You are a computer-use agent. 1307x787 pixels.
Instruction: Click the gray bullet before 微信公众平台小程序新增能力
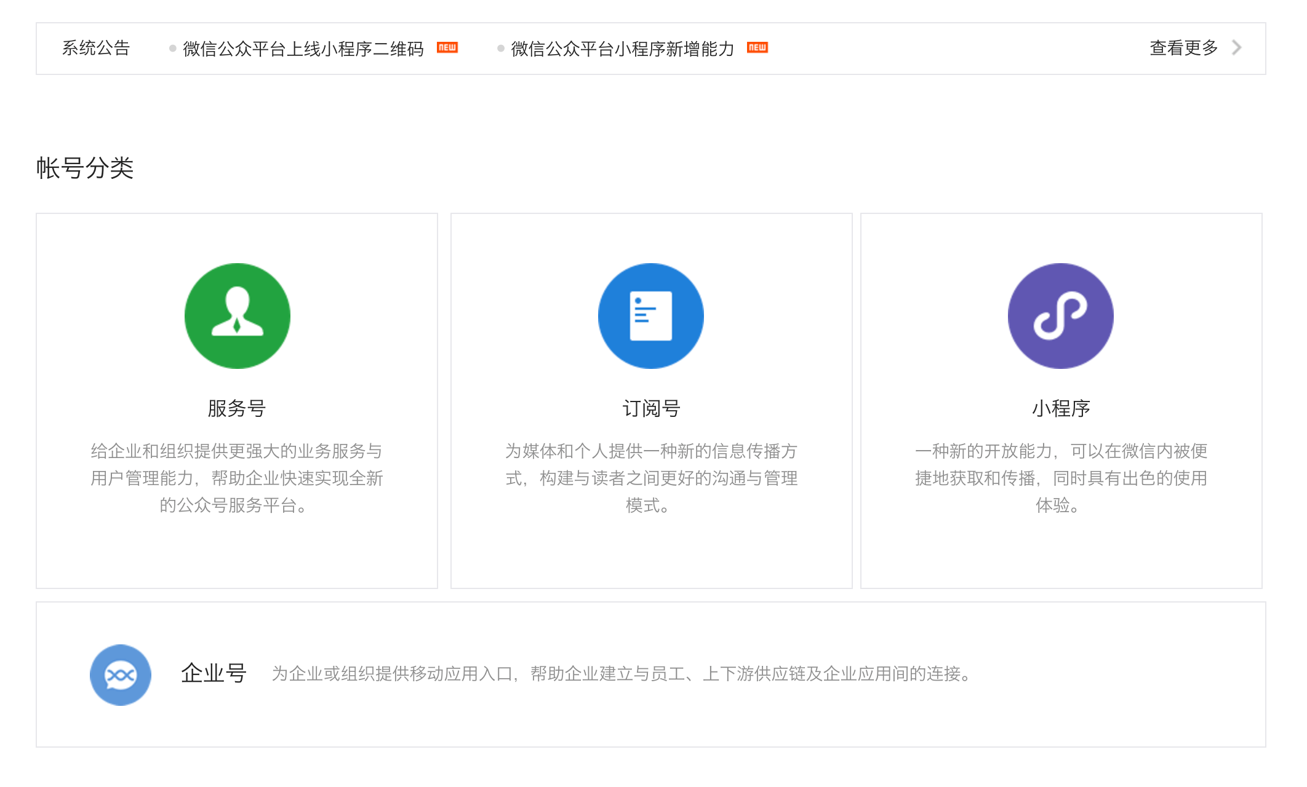[500, 48]
